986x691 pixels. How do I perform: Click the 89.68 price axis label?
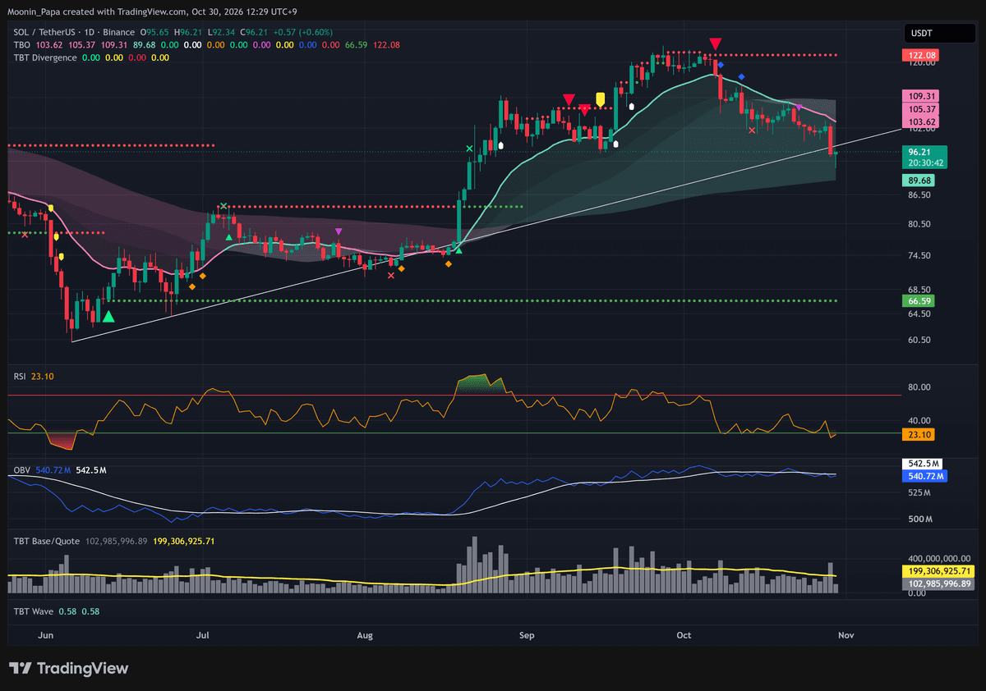point(919,181)
